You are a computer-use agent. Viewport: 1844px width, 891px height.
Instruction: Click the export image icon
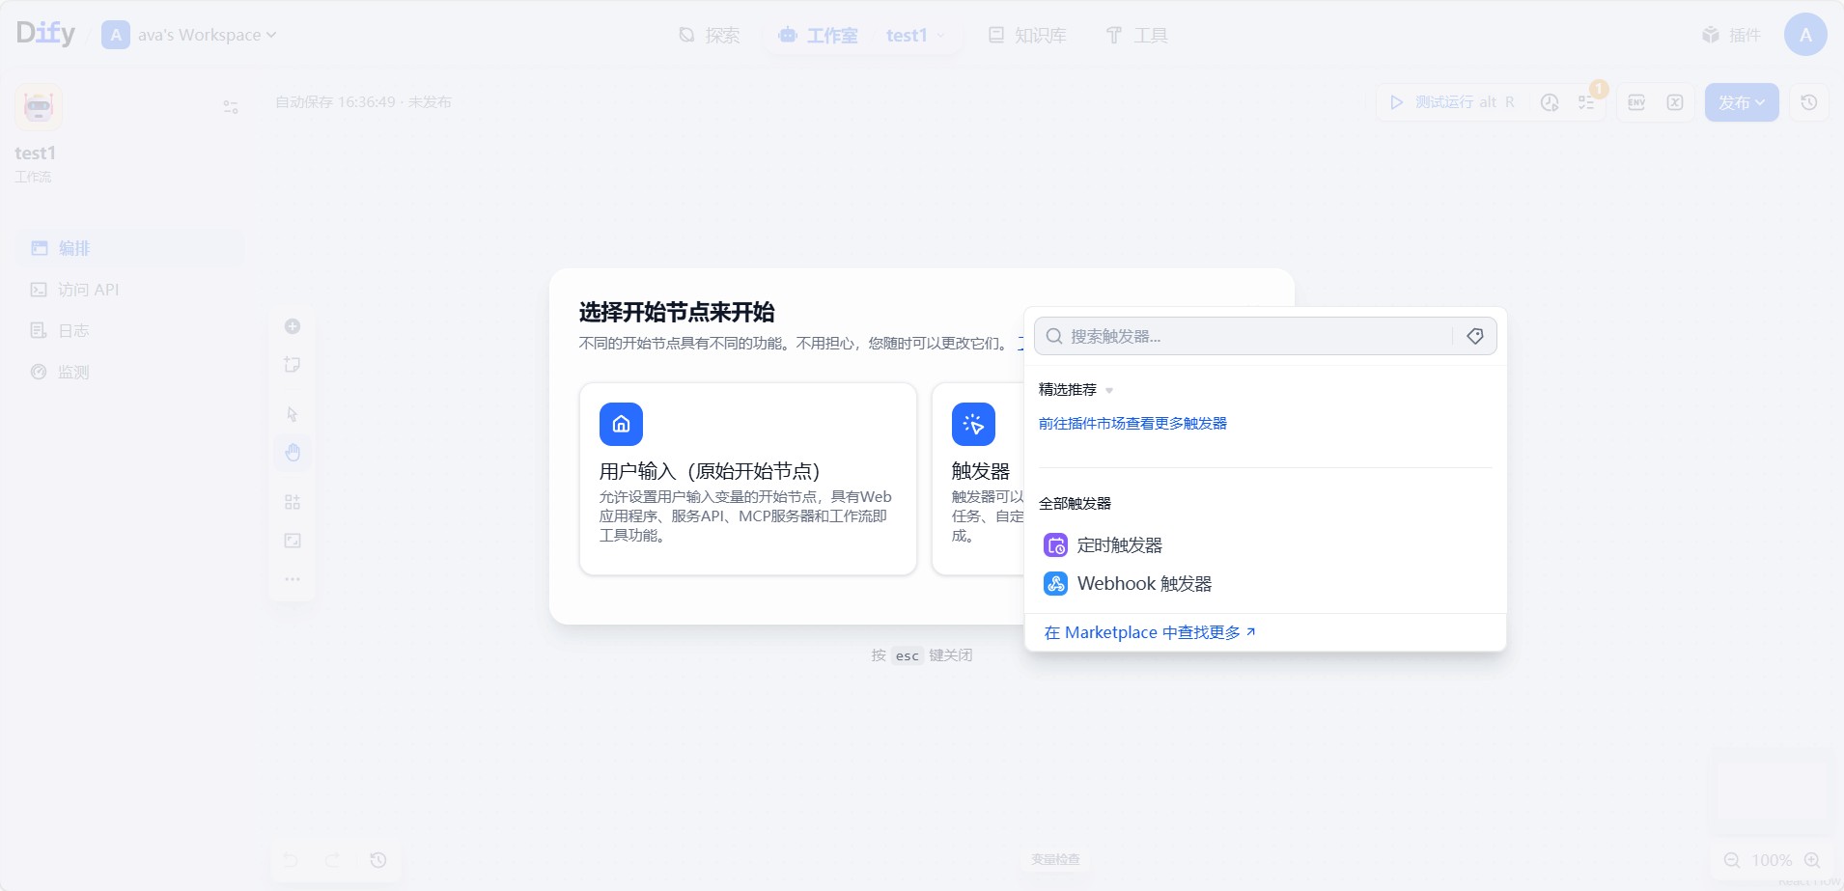(x=293, y=541)
